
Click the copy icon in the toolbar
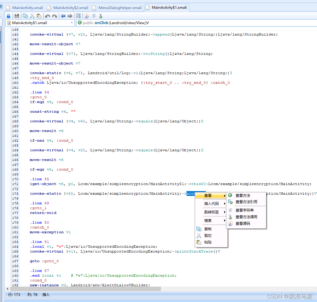pyautogui.click(x=25, y=16)
